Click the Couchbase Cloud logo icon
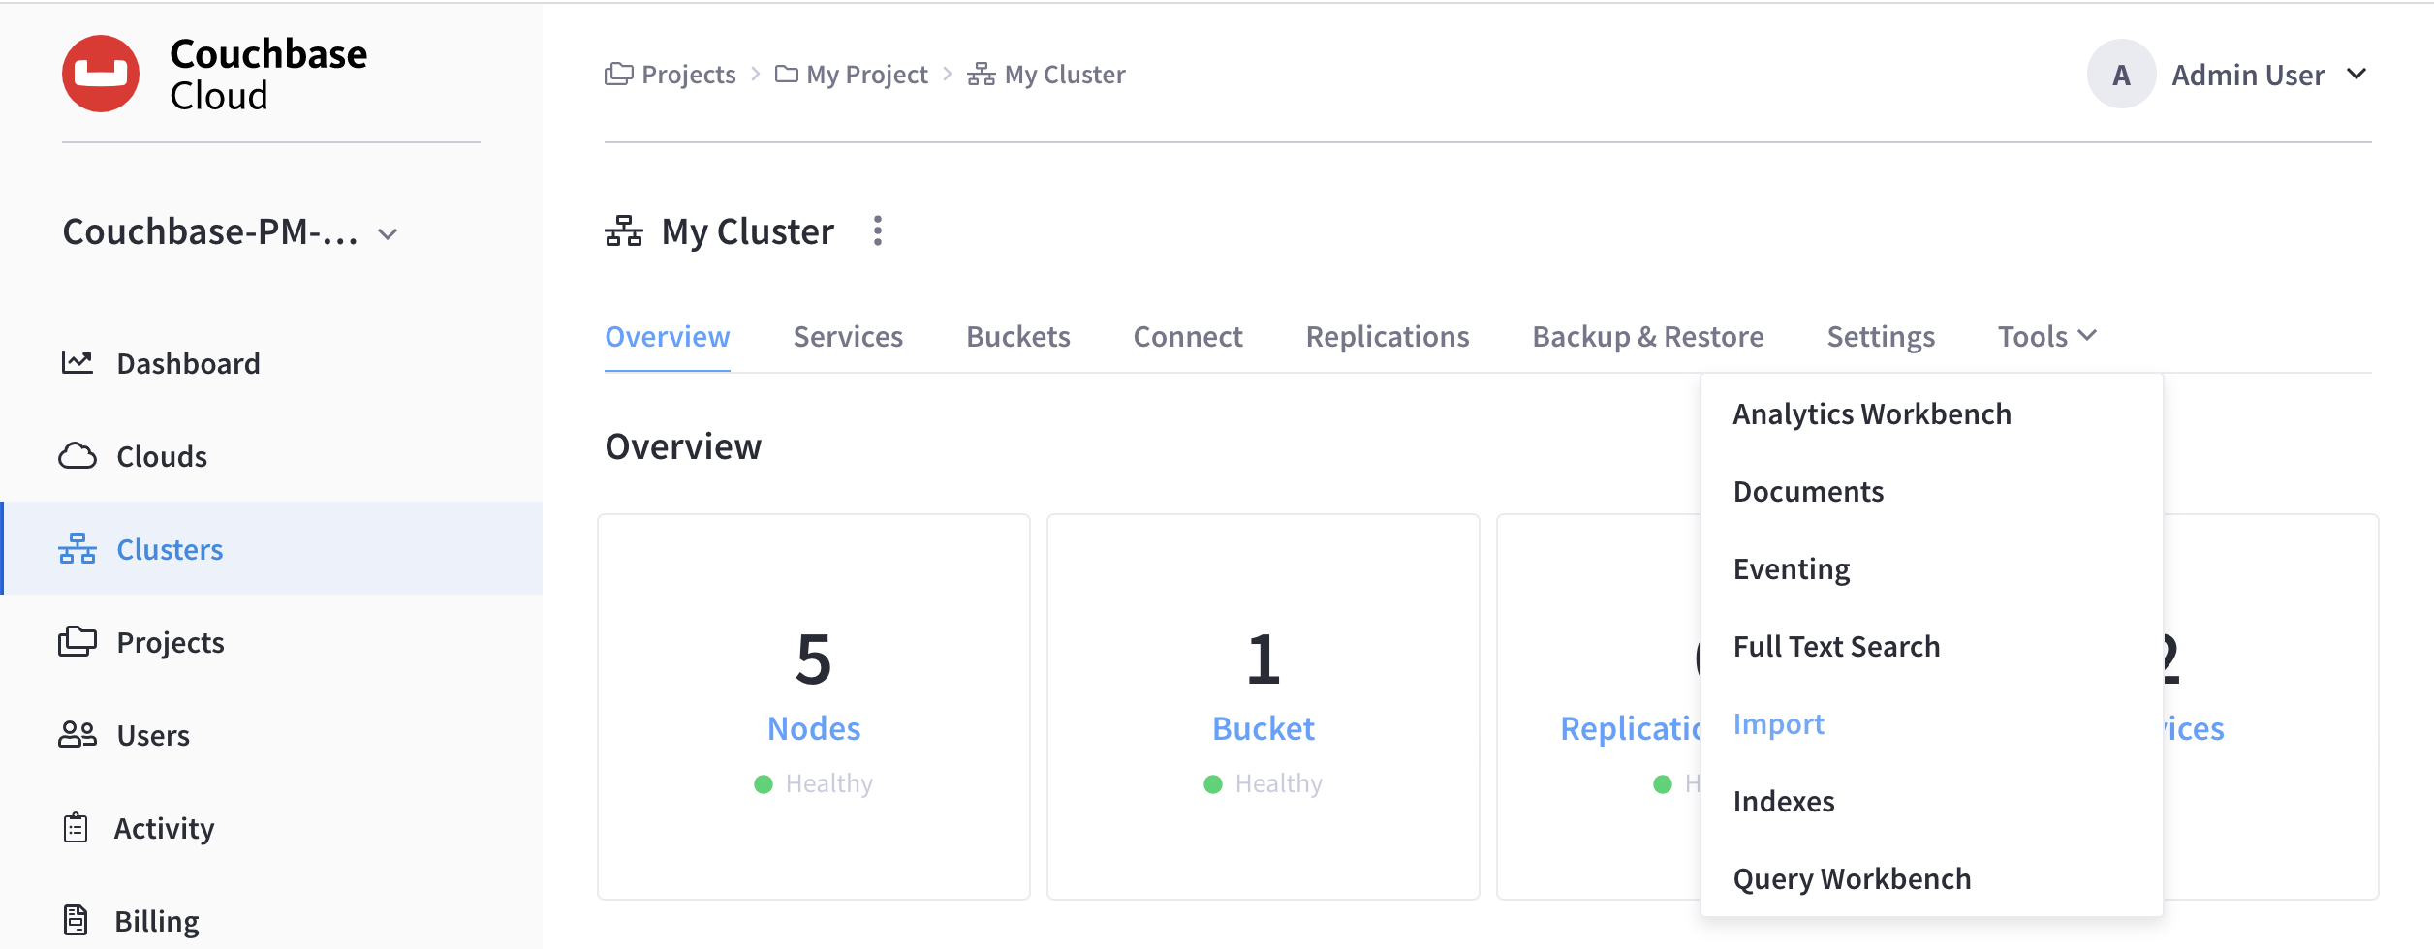This screenshot has width=2434, height=949. (x=101, y=74)
